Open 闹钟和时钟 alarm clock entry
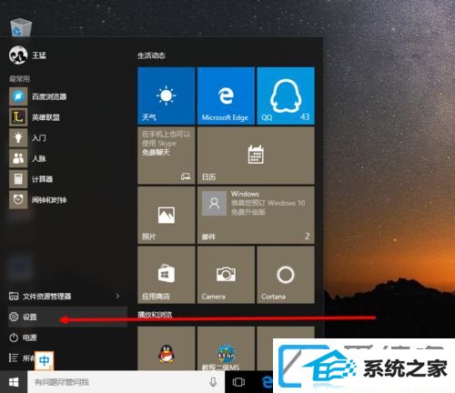 click(x=67, y=200)
